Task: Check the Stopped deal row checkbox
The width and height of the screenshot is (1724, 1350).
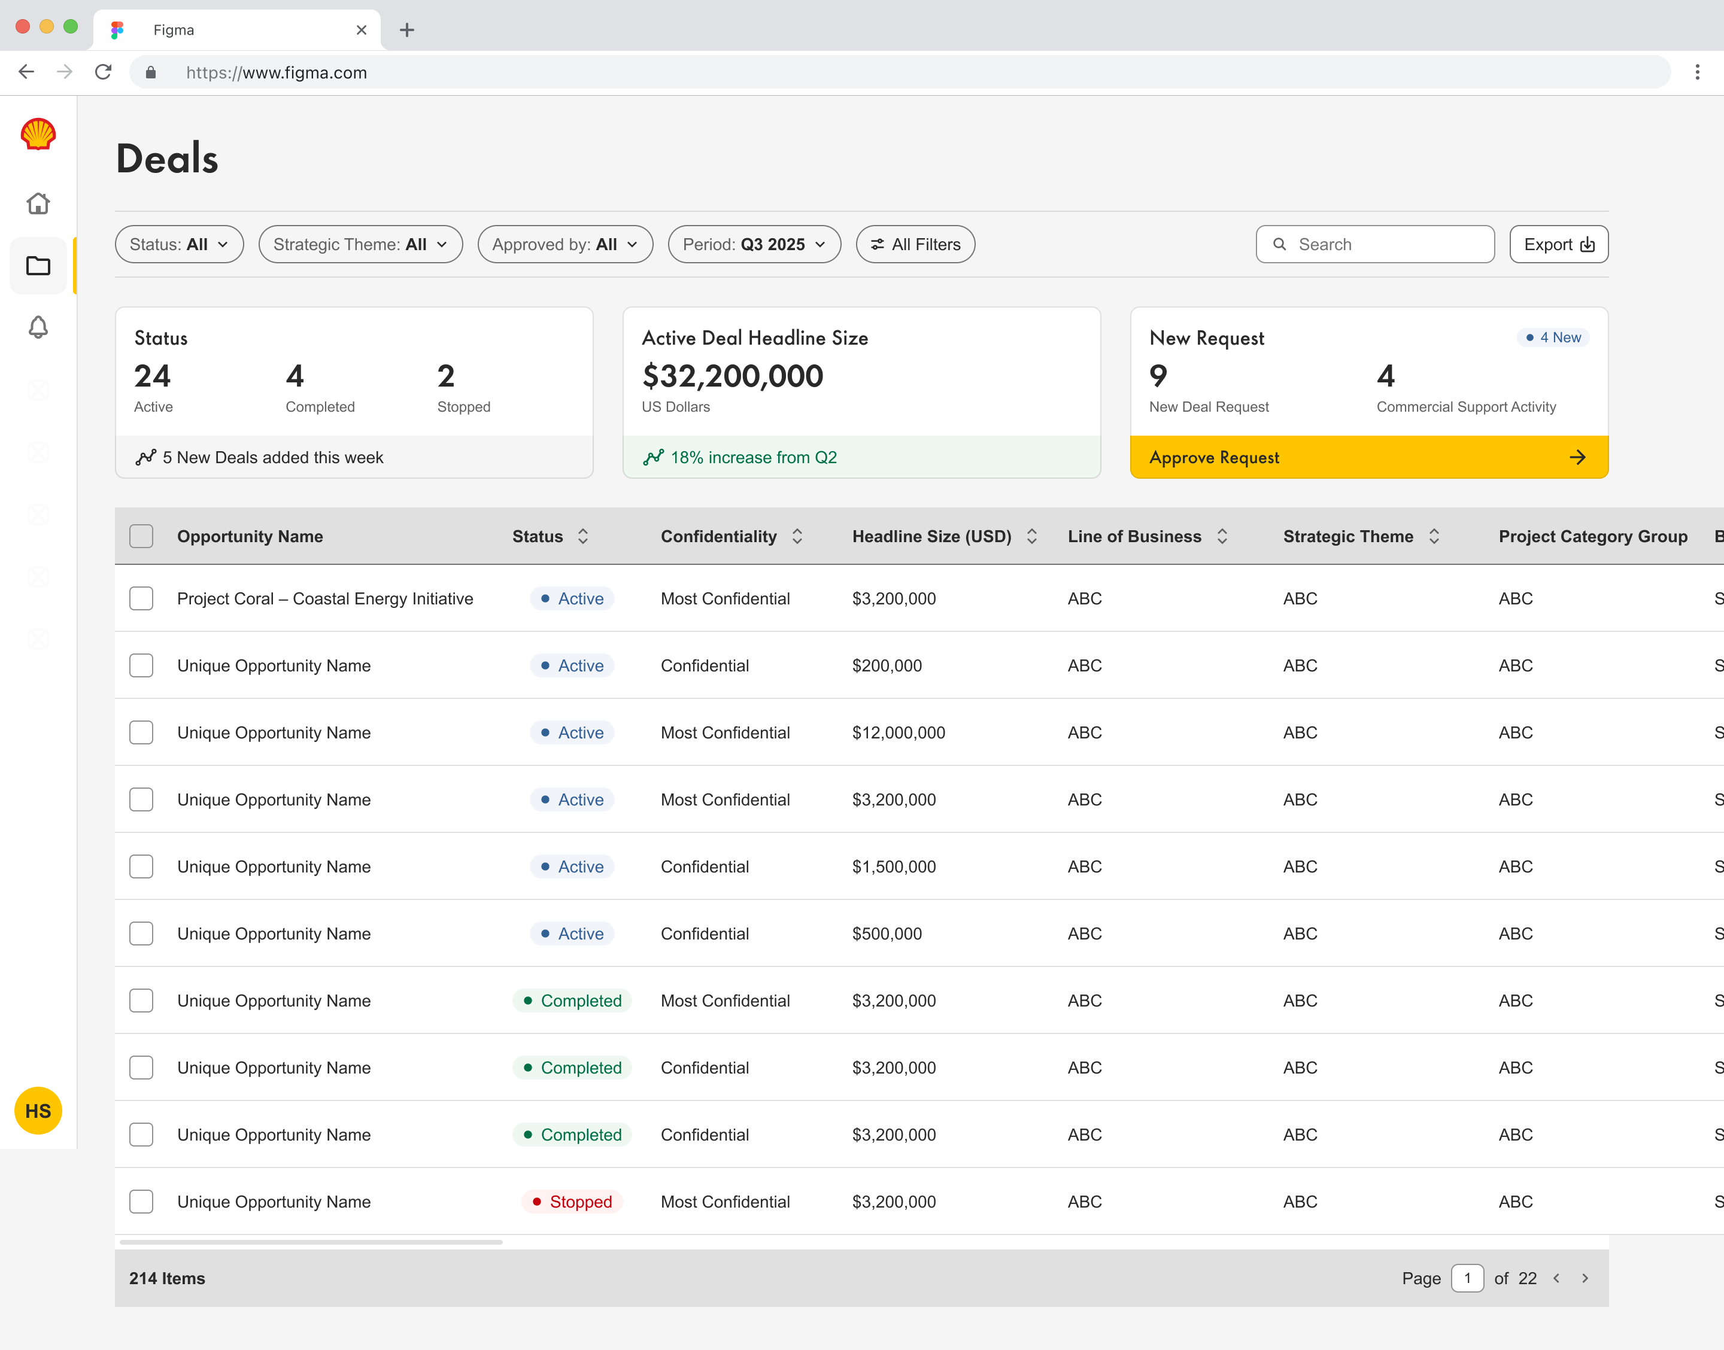Action: click(x=141, y=1202)
